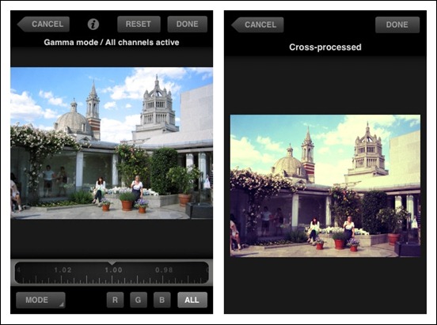Click the small arrow on MODE button
Viewport: 437px width, 325px height.
click(61, 304)
